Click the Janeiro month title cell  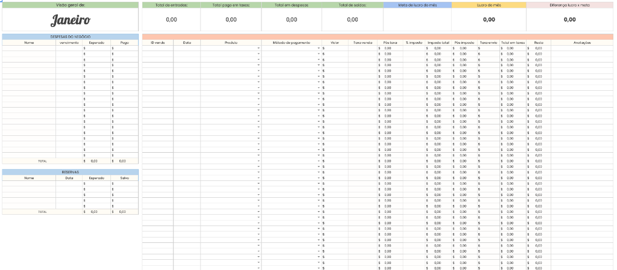coord(70,20)
